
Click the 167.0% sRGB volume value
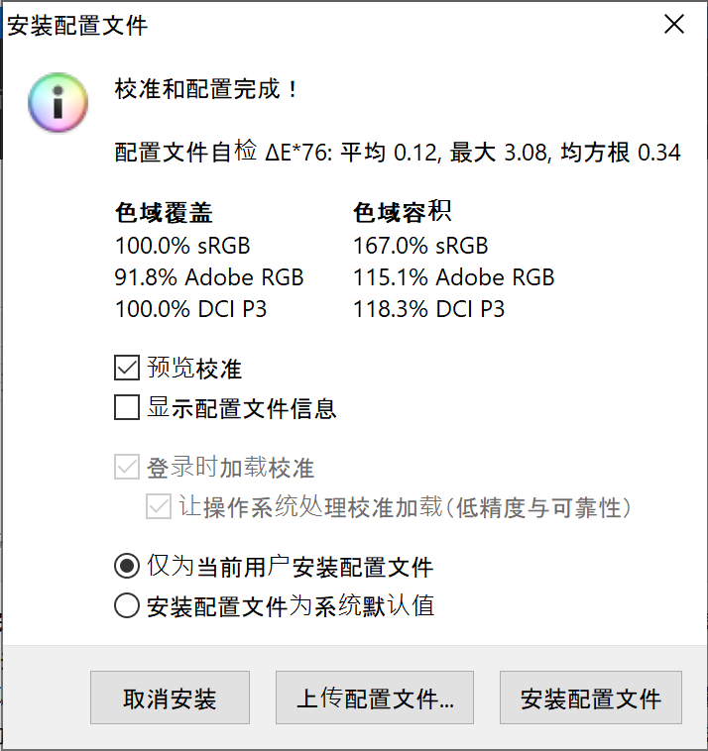coord(420,246)
